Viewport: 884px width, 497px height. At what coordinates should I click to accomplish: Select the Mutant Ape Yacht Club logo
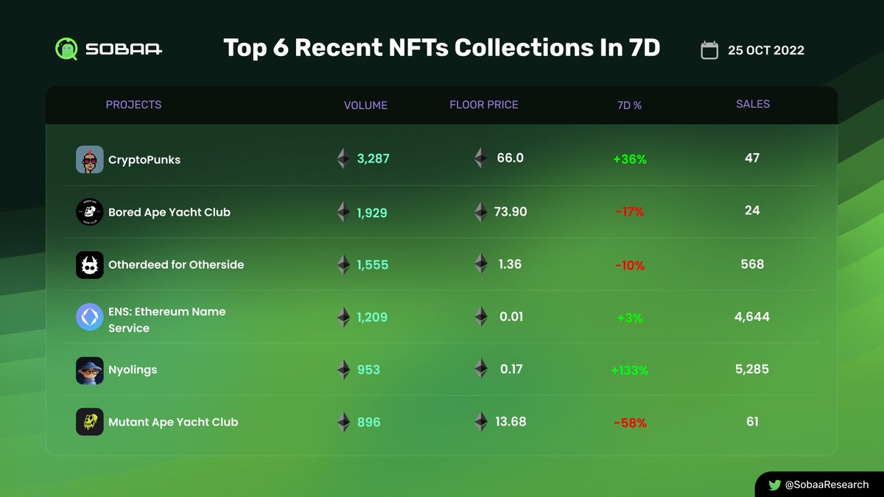click(90, 422)
